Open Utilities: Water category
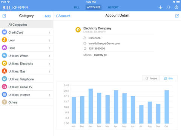The width and height of the screenshot is (181, 136). pyautogui.click(x=26, y=56)
